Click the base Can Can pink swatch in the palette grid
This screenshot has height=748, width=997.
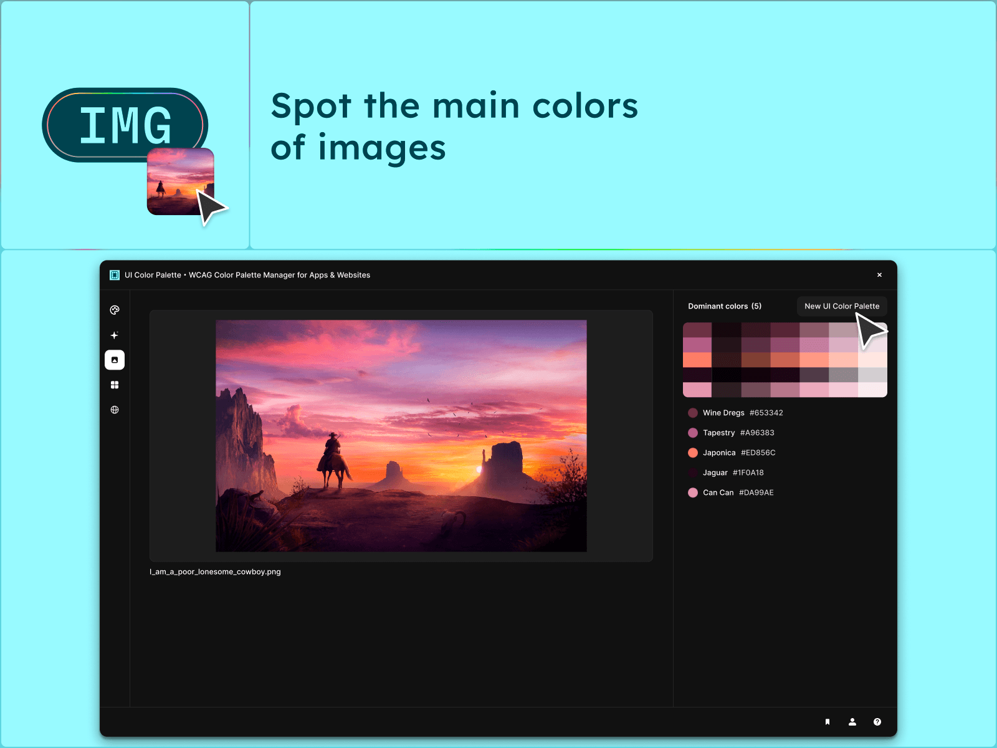[697, 390]
